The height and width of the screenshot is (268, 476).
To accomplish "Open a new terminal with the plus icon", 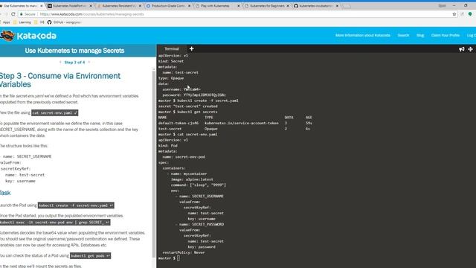I will click(192, 48).
